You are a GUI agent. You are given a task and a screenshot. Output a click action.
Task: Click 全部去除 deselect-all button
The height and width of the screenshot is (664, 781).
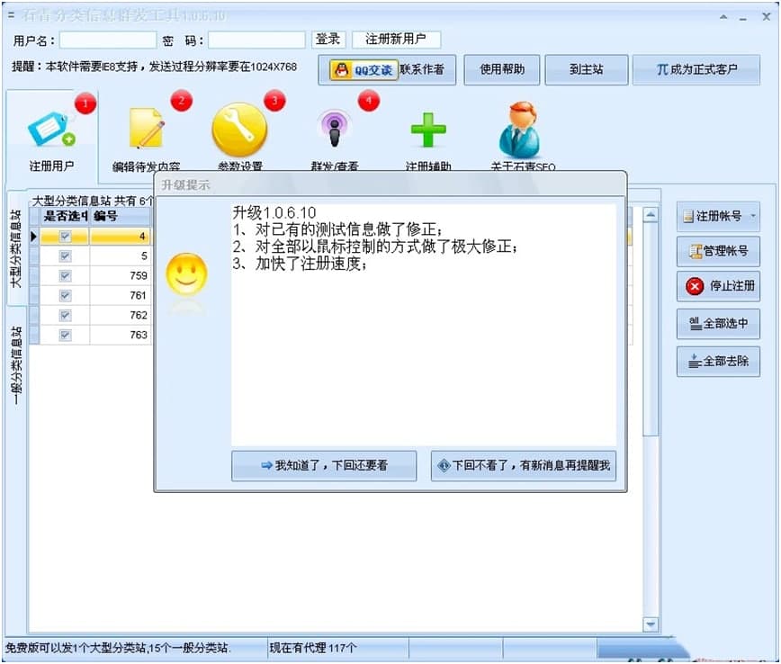point(718,361)
